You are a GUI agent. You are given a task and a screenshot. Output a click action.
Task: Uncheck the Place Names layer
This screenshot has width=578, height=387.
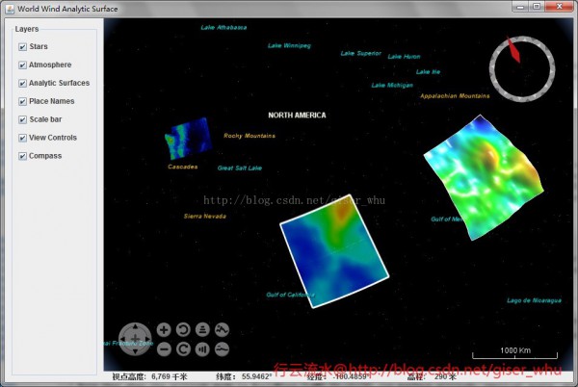22,102
